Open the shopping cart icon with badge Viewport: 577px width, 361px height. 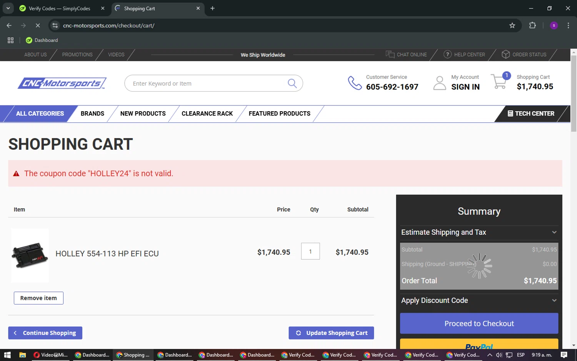[x=500, y=81]
